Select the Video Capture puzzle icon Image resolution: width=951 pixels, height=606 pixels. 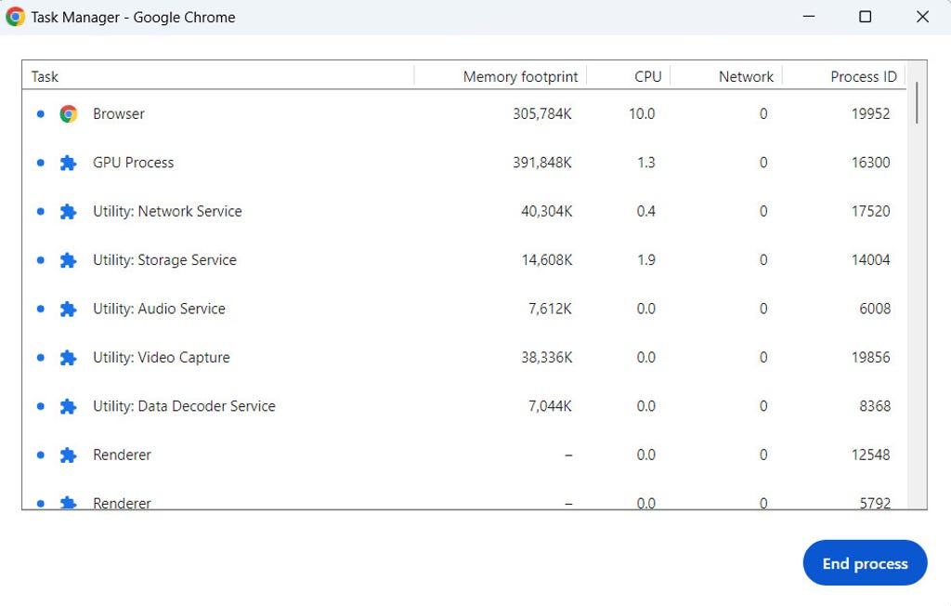(x=68, y=358)
